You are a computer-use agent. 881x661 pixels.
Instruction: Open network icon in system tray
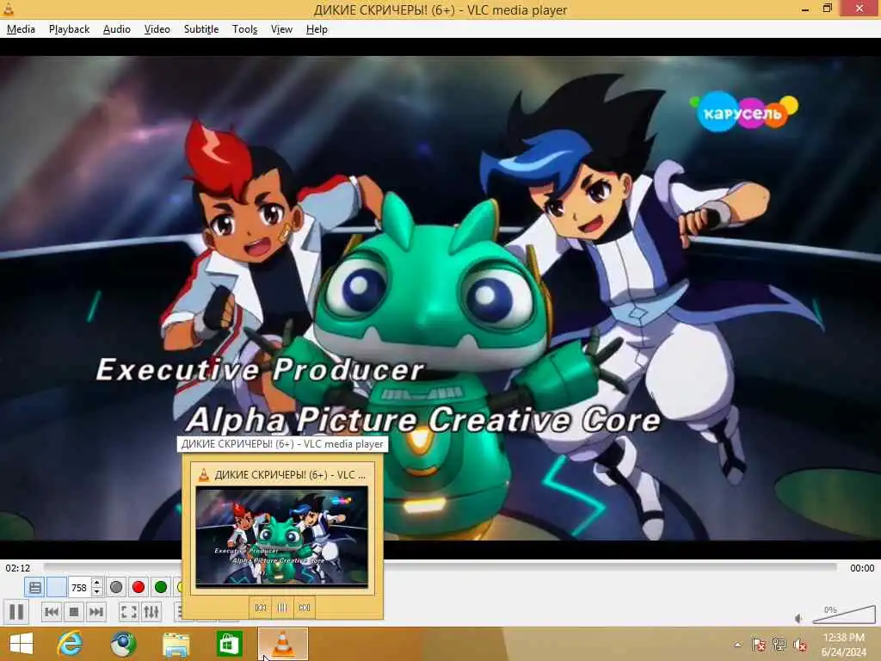(779, 645)
